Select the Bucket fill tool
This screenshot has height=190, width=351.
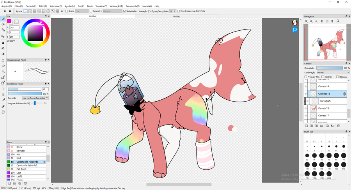coord(3,48)
